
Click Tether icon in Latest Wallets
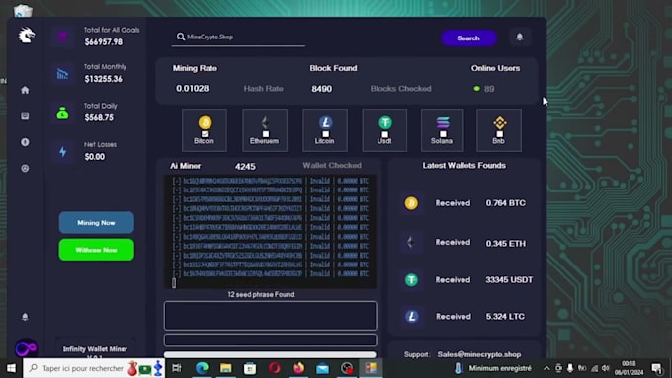[411, 280]
